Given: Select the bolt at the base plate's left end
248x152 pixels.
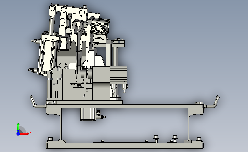Looking at the screenshot, I should point(50,139).
